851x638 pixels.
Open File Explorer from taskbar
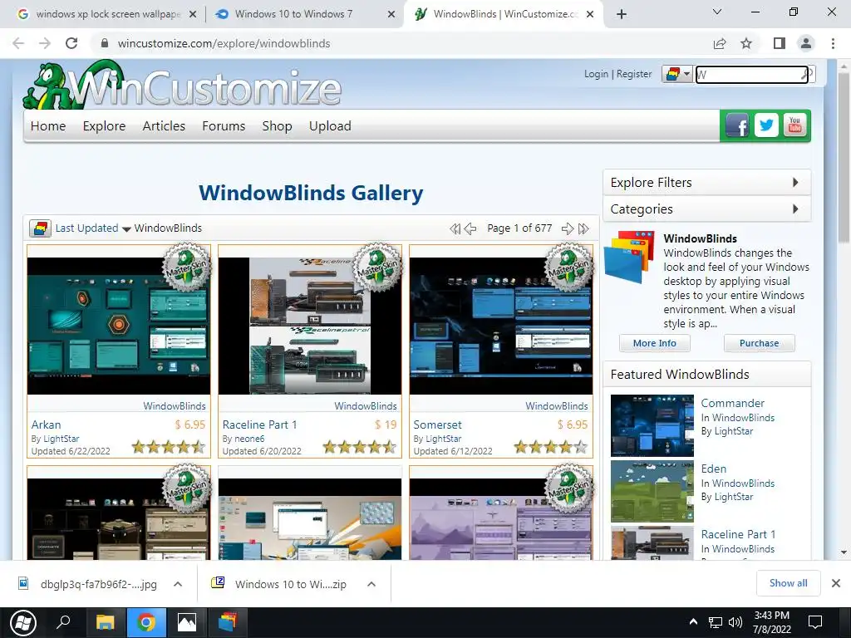(x=106, y=623)
